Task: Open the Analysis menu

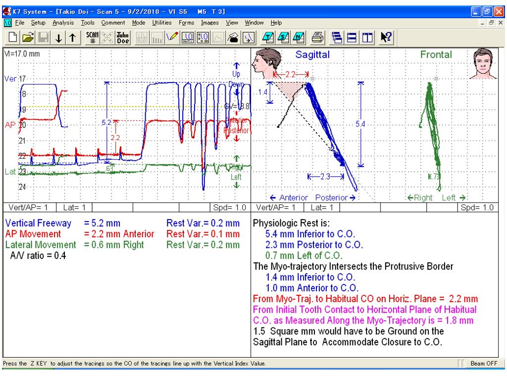Action: [63, 23]
